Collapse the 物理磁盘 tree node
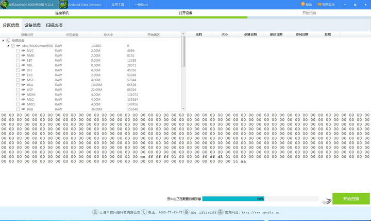 [x=3, y=41]
